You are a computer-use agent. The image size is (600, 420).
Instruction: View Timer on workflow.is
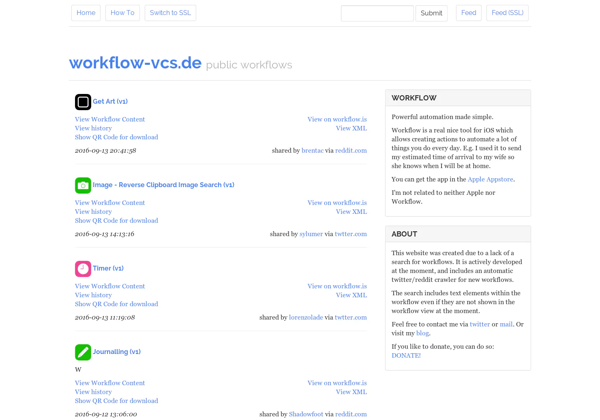coord(337,286)
